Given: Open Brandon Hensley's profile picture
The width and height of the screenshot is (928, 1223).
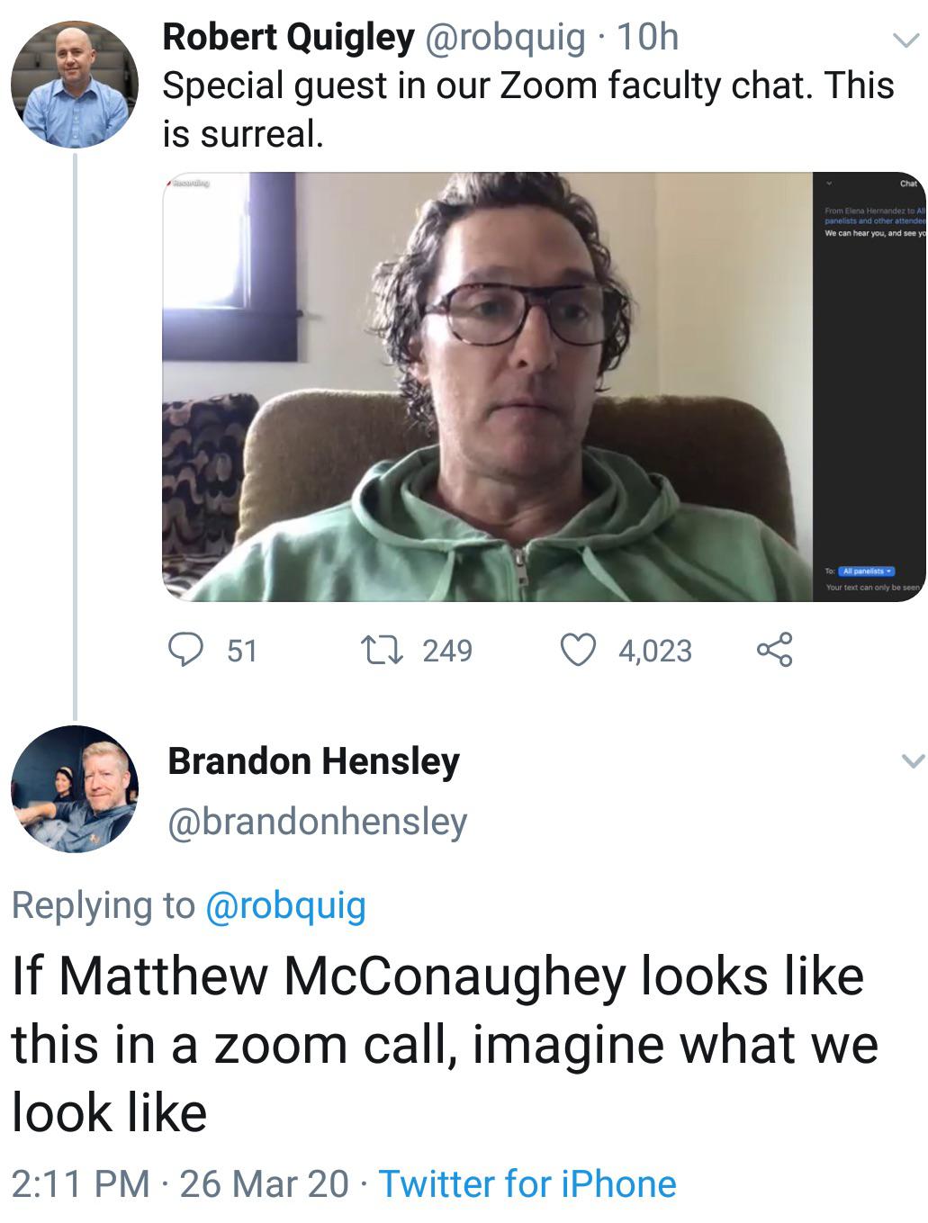Looking at the screenshot, I should click(x=75, y=788).
